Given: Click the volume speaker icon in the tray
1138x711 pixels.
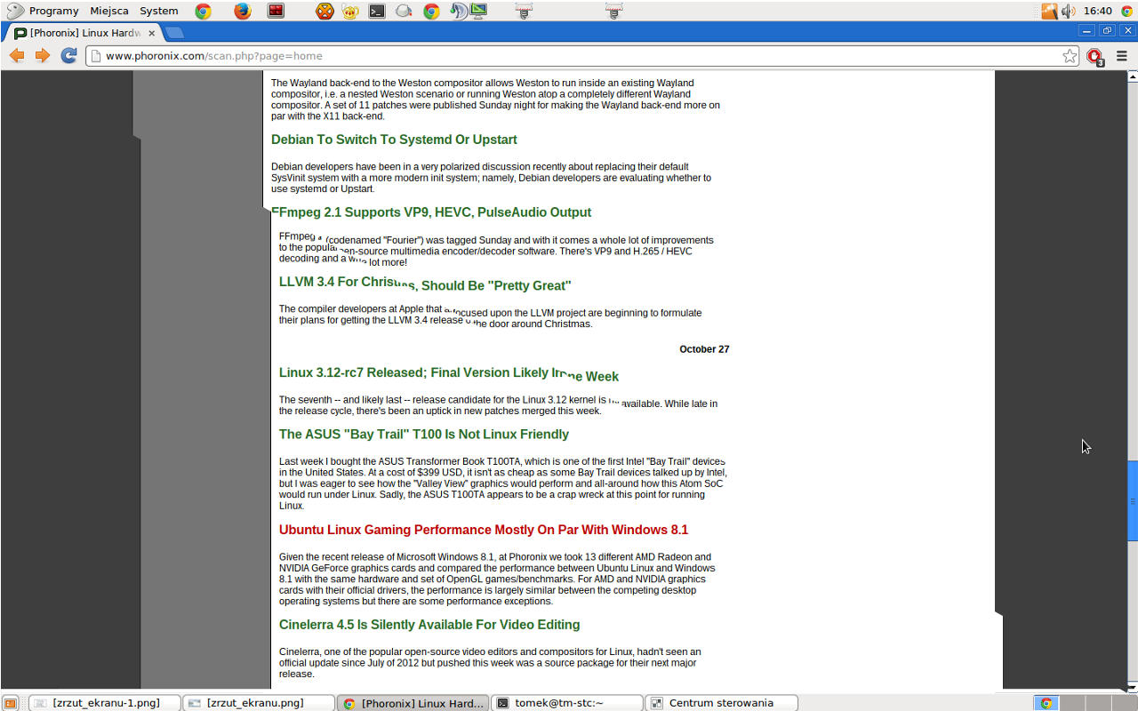Looking at the screenshot, I should pos(1068,11).
